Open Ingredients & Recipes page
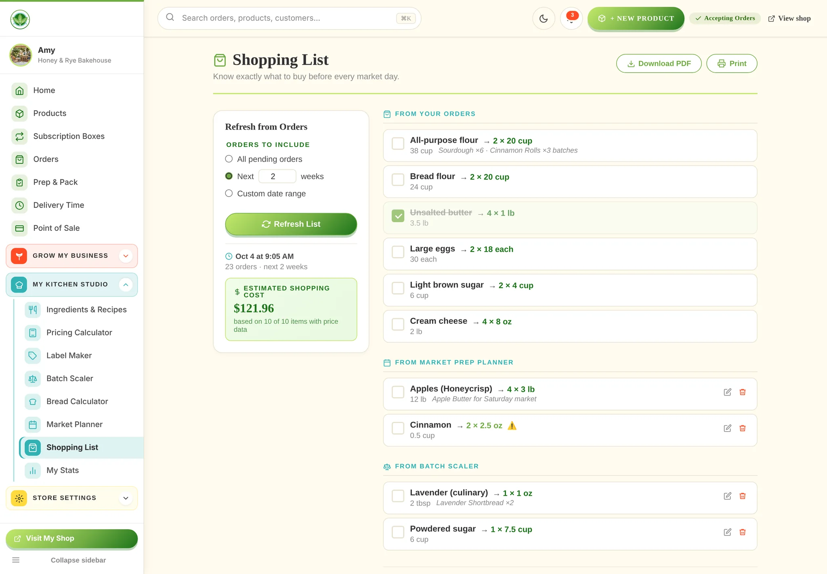Screen dimensions: 827x574 click(81, 310)
